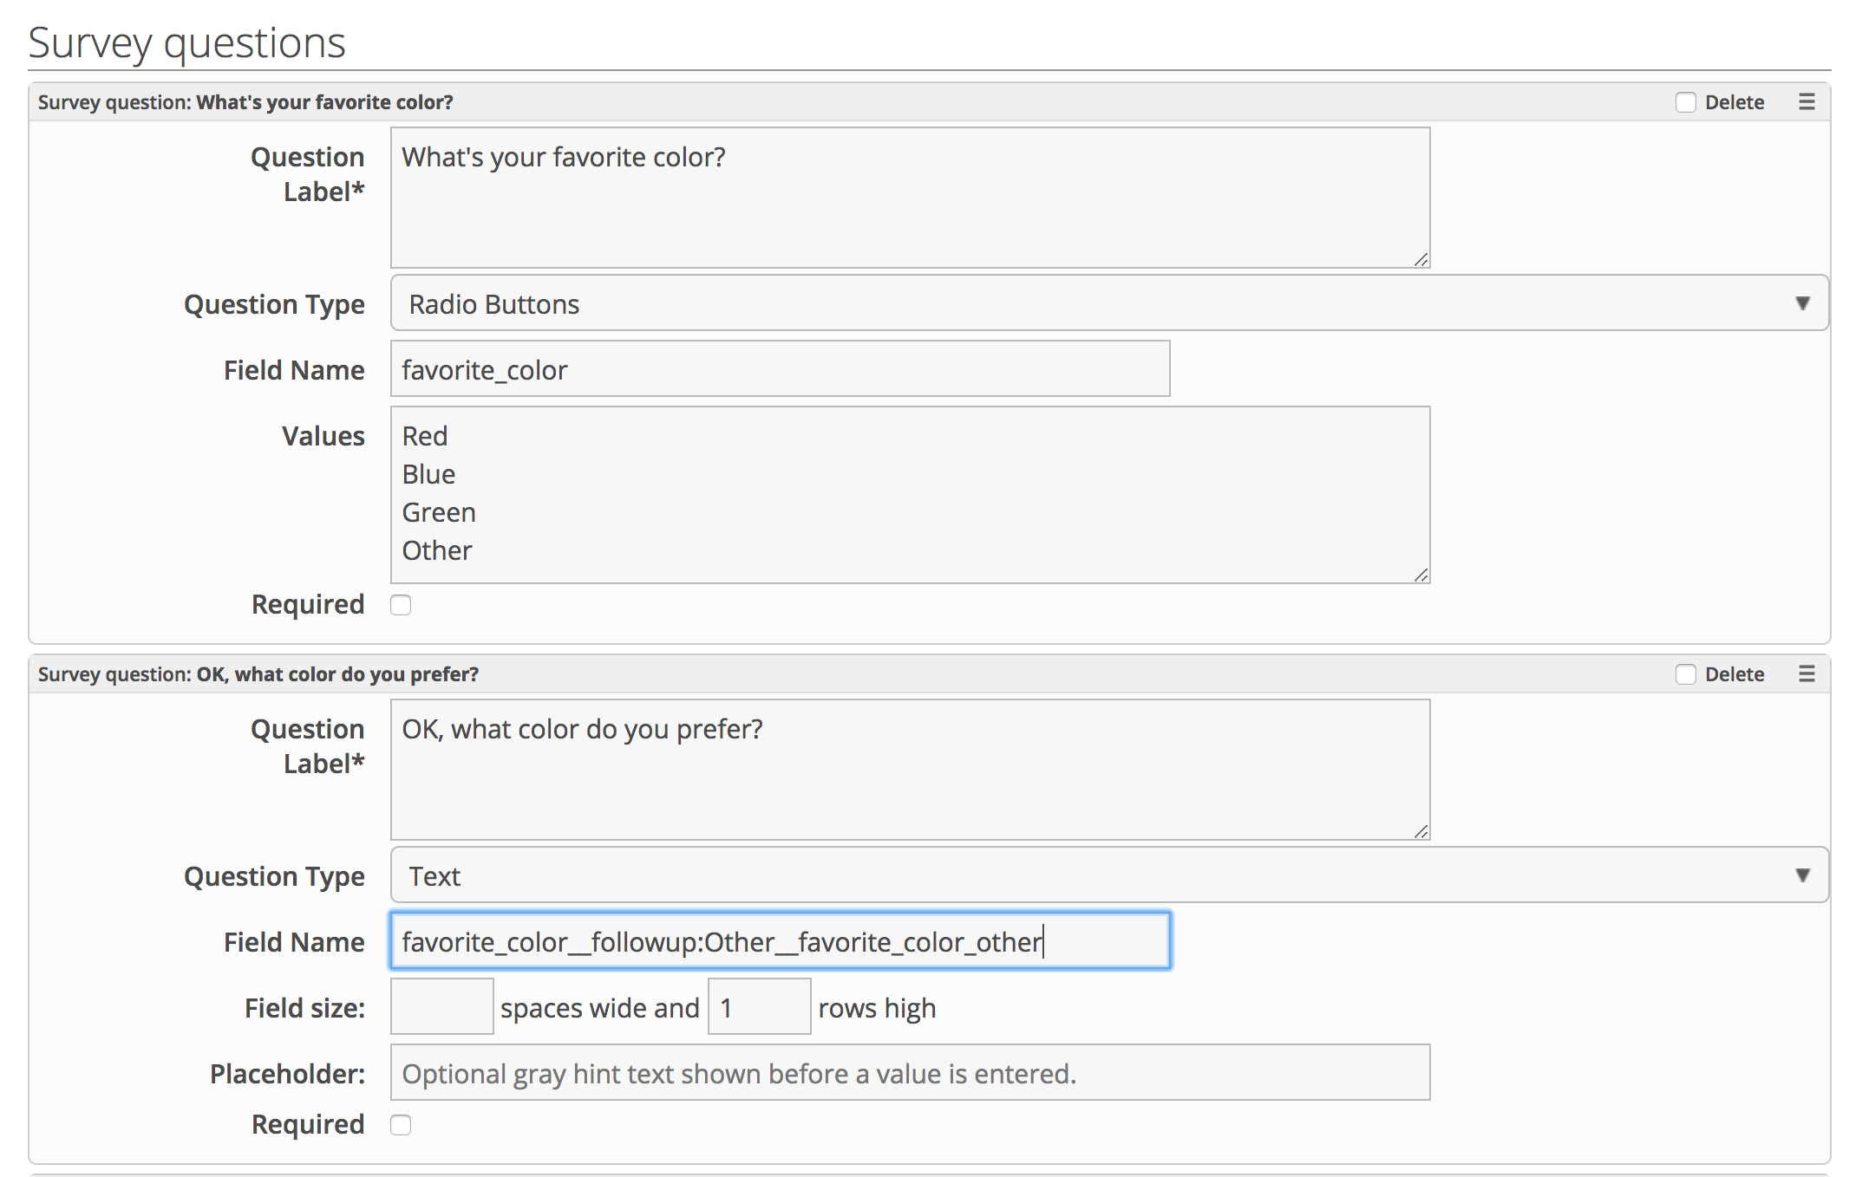The height and width of the screenshot is (1177, 1849).
Task: Click the favorite_color field name input
Action: 780,369
